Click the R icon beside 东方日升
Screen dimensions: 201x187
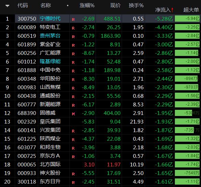coord(73,183)
